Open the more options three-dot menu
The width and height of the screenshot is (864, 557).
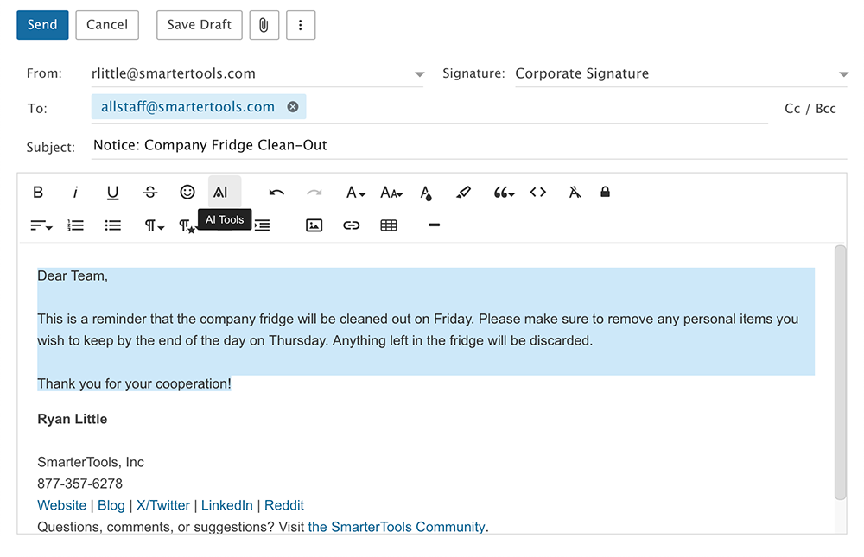[301, 25]
